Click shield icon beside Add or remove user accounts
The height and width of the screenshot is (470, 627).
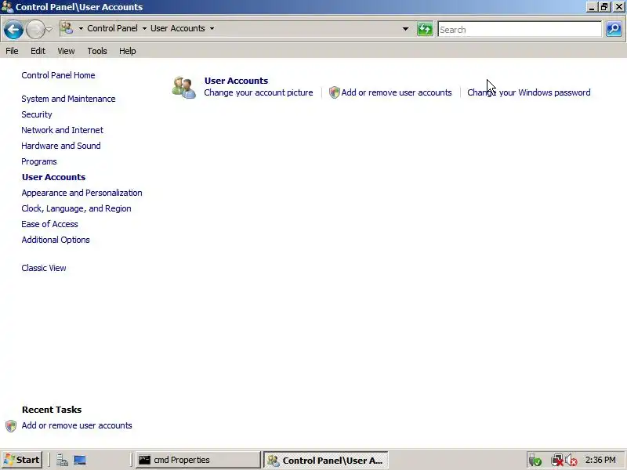(335, 92)
